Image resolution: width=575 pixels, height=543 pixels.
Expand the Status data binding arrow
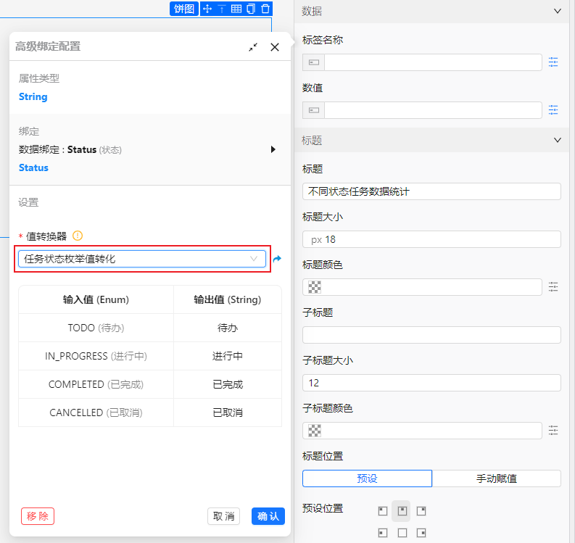(x=273, y=149)
